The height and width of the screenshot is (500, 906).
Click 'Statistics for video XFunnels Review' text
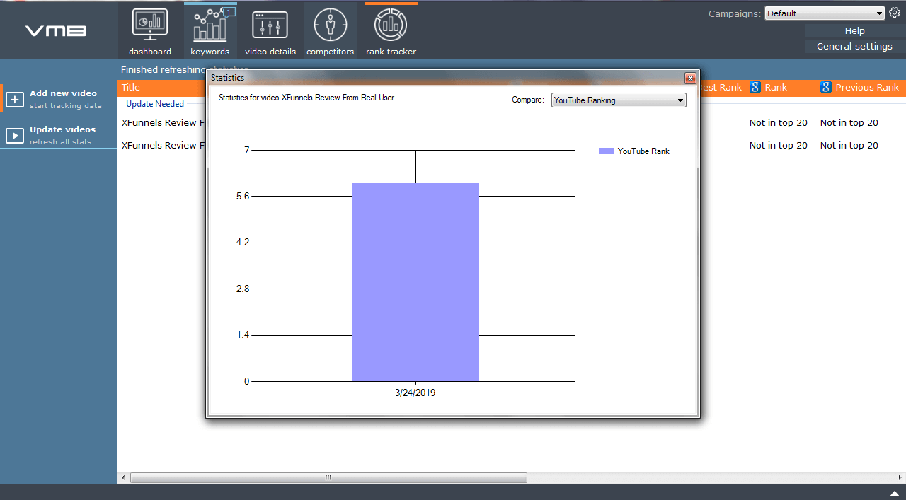click(309, 98)
